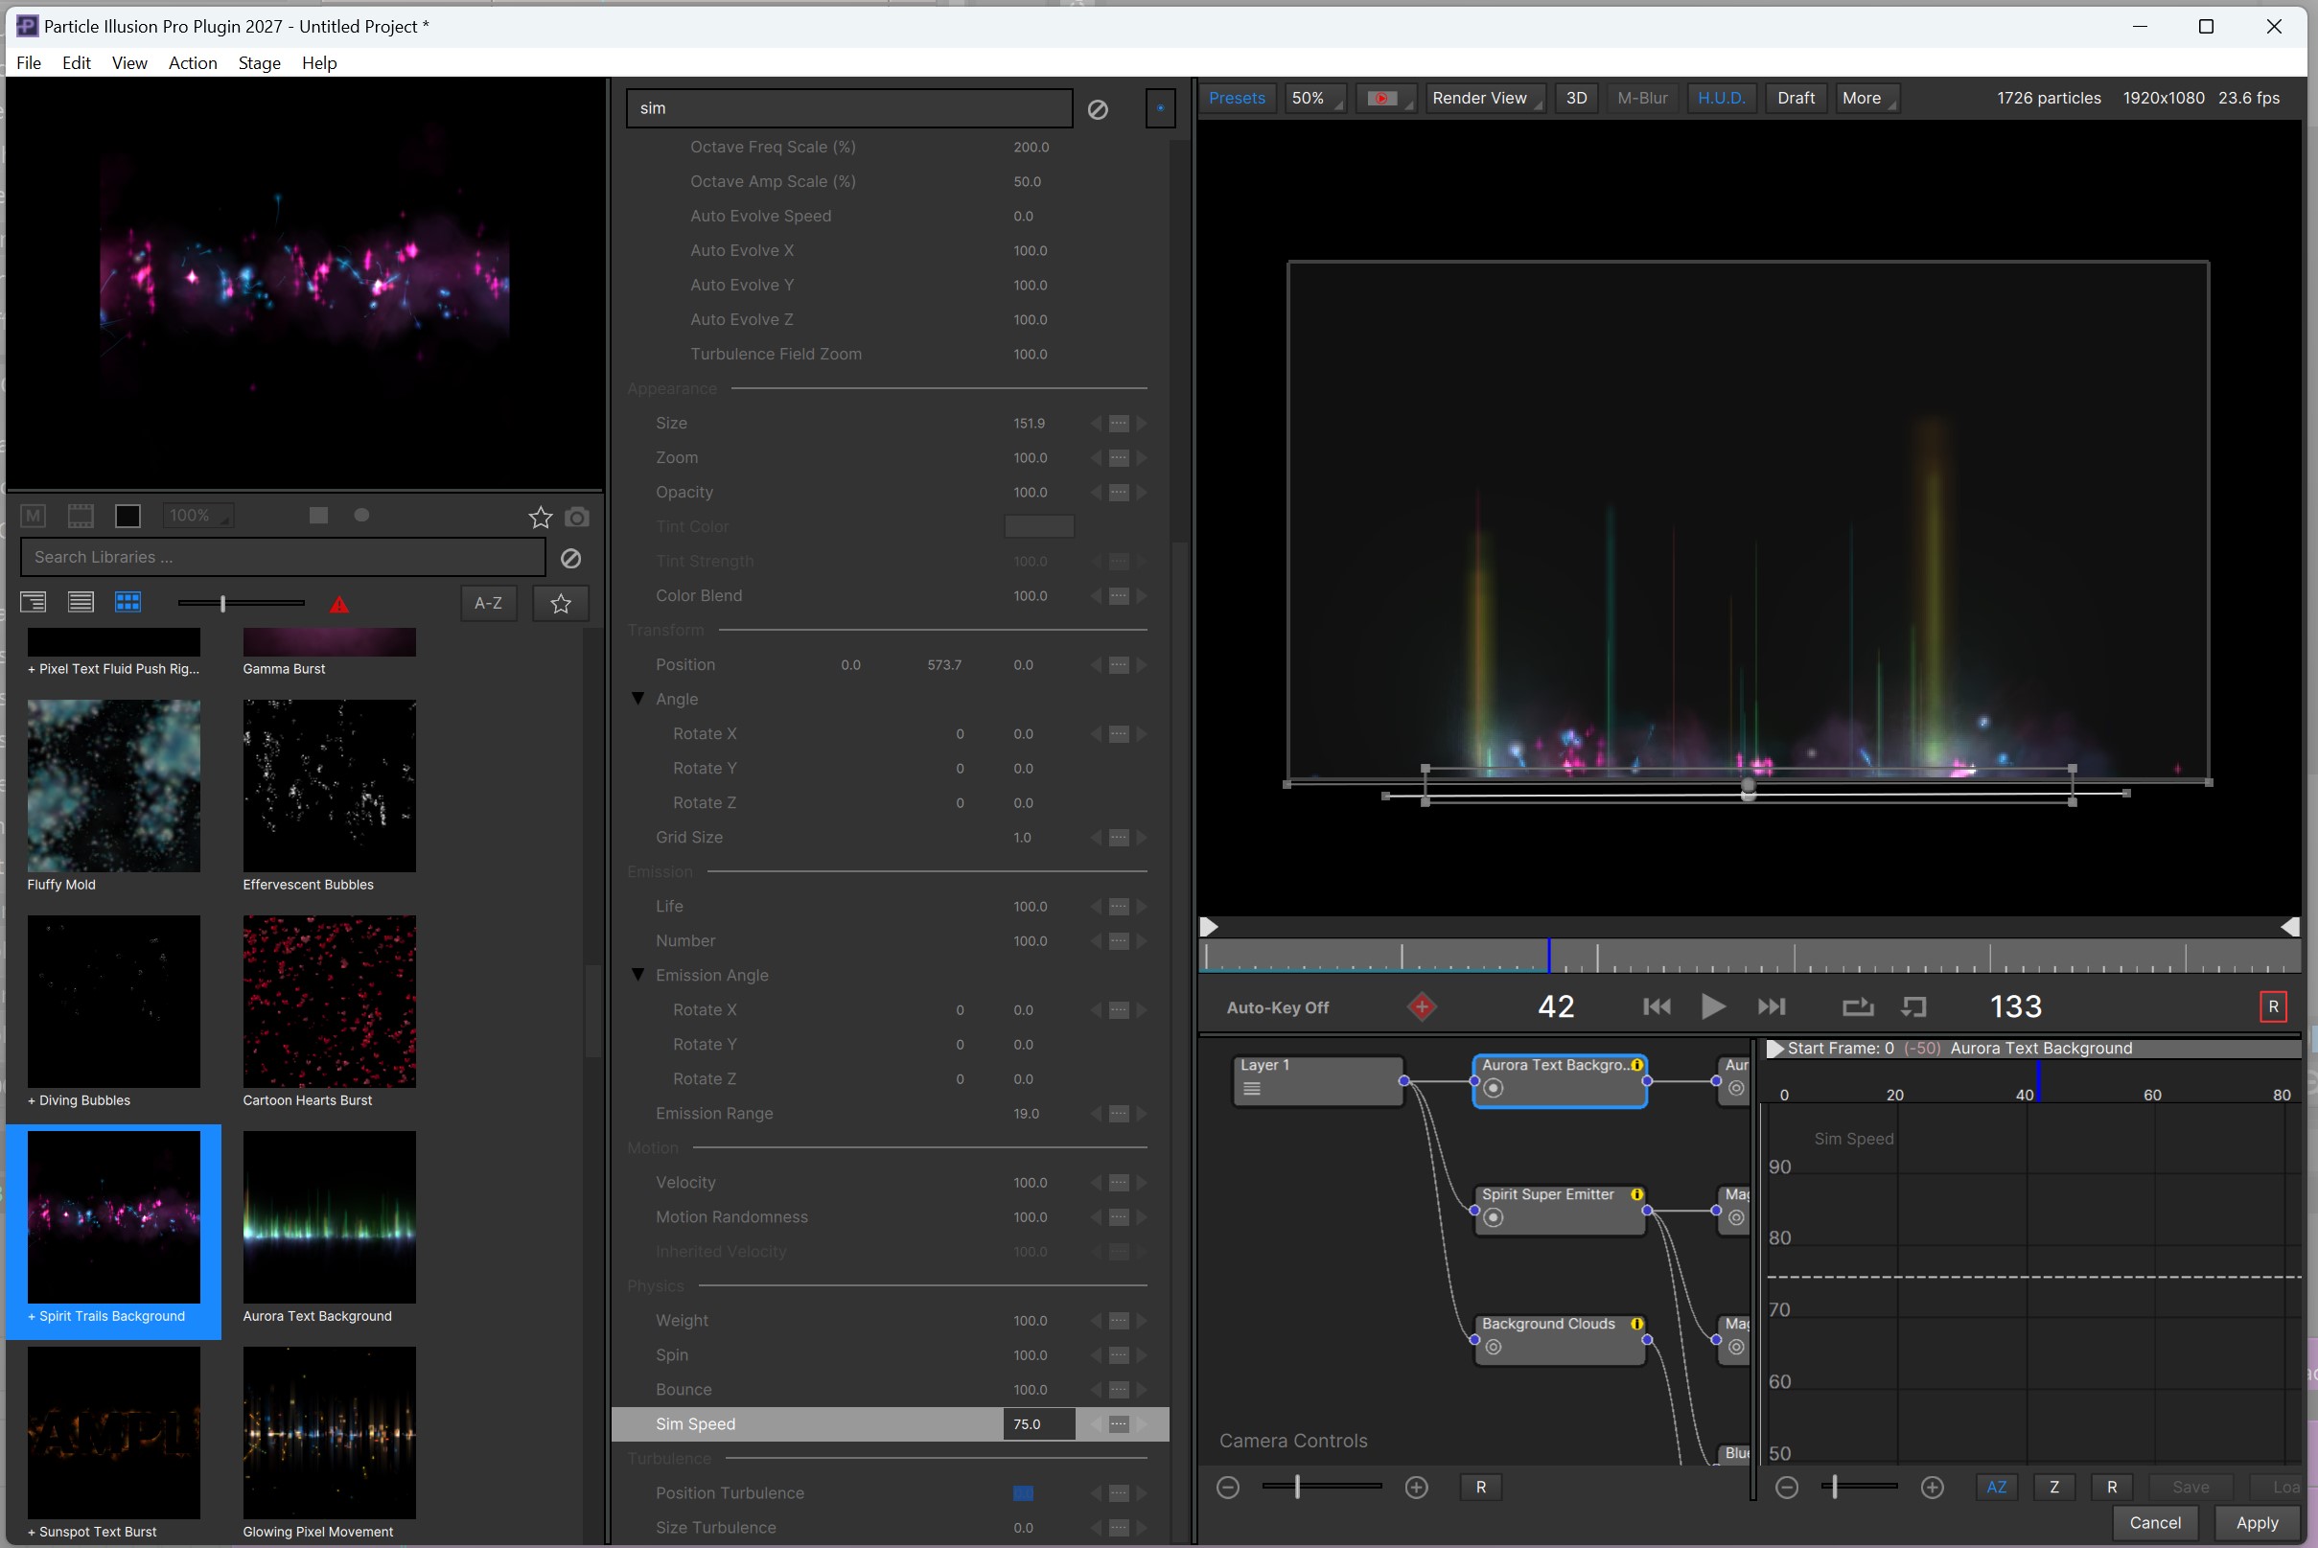2318x1548 pixels.
Task: Add a keyframe with the red diamond
Action: pos(1422,1007)
